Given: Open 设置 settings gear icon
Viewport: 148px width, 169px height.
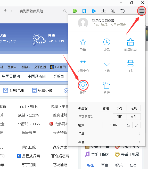Looking at the screenshot, I should [83, 85].
